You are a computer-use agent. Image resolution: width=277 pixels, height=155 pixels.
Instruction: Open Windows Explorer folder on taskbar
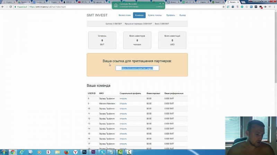(x=57, y=152)
